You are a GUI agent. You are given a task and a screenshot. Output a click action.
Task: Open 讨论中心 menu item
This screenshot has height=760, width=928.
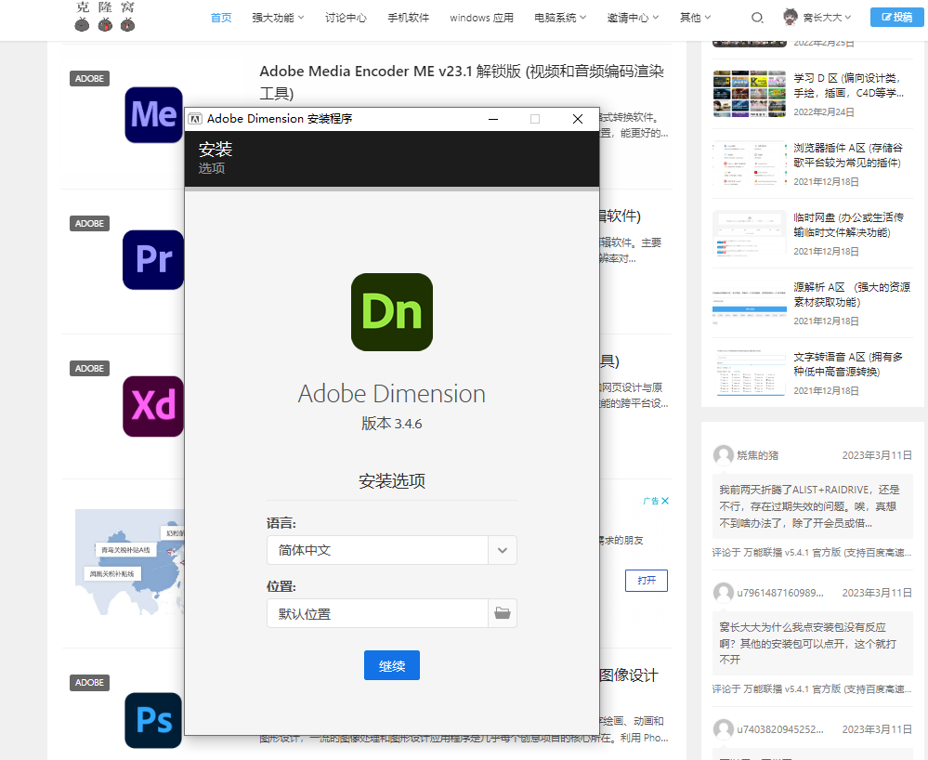[346, 18]
